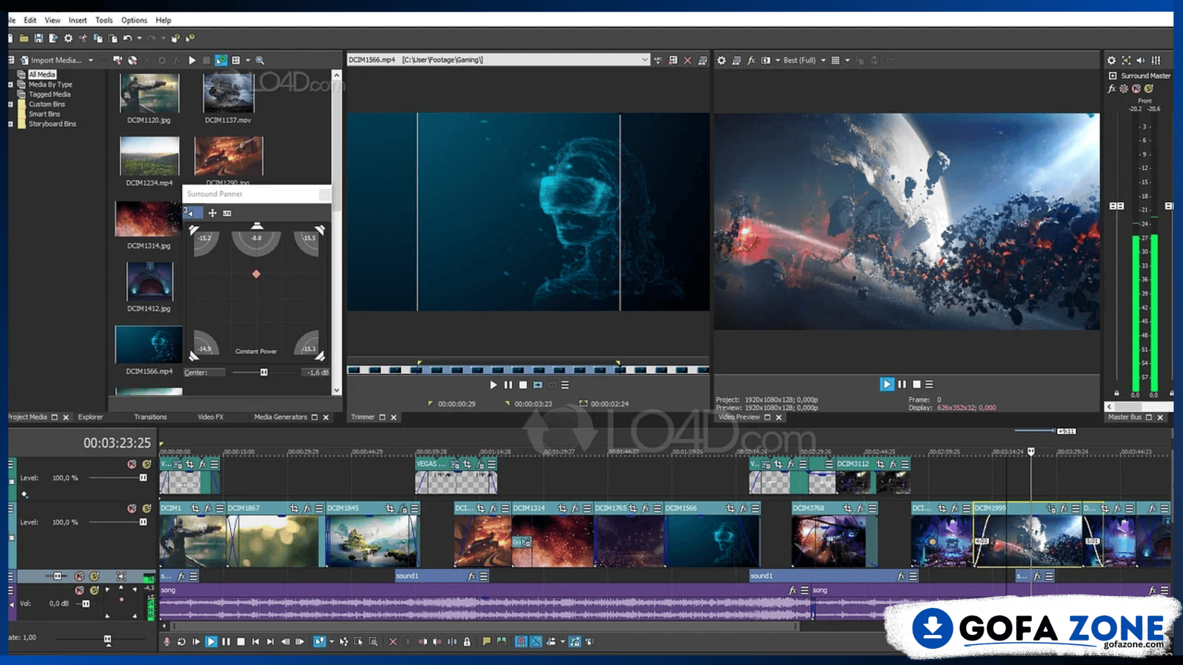Open Event FX on the DCIM1867 clip
Screen dimensions: 1183x665
point(307,509)
